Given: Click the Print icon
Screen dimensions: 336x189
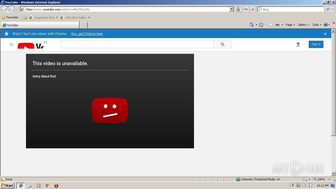Looking at the screenshot, I should [277, 25].
